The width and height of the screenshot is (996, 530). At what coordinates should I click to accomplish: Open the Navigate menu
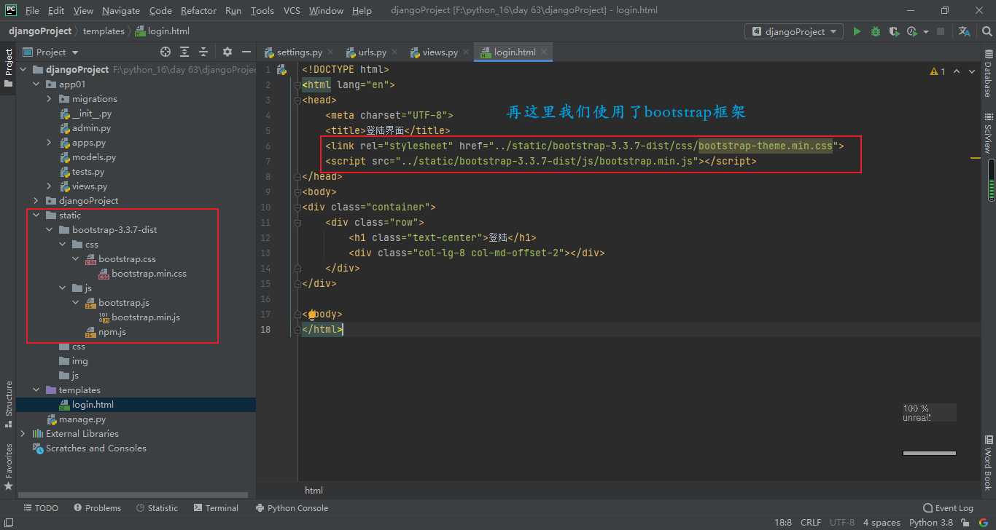click(x=121, y=10)
